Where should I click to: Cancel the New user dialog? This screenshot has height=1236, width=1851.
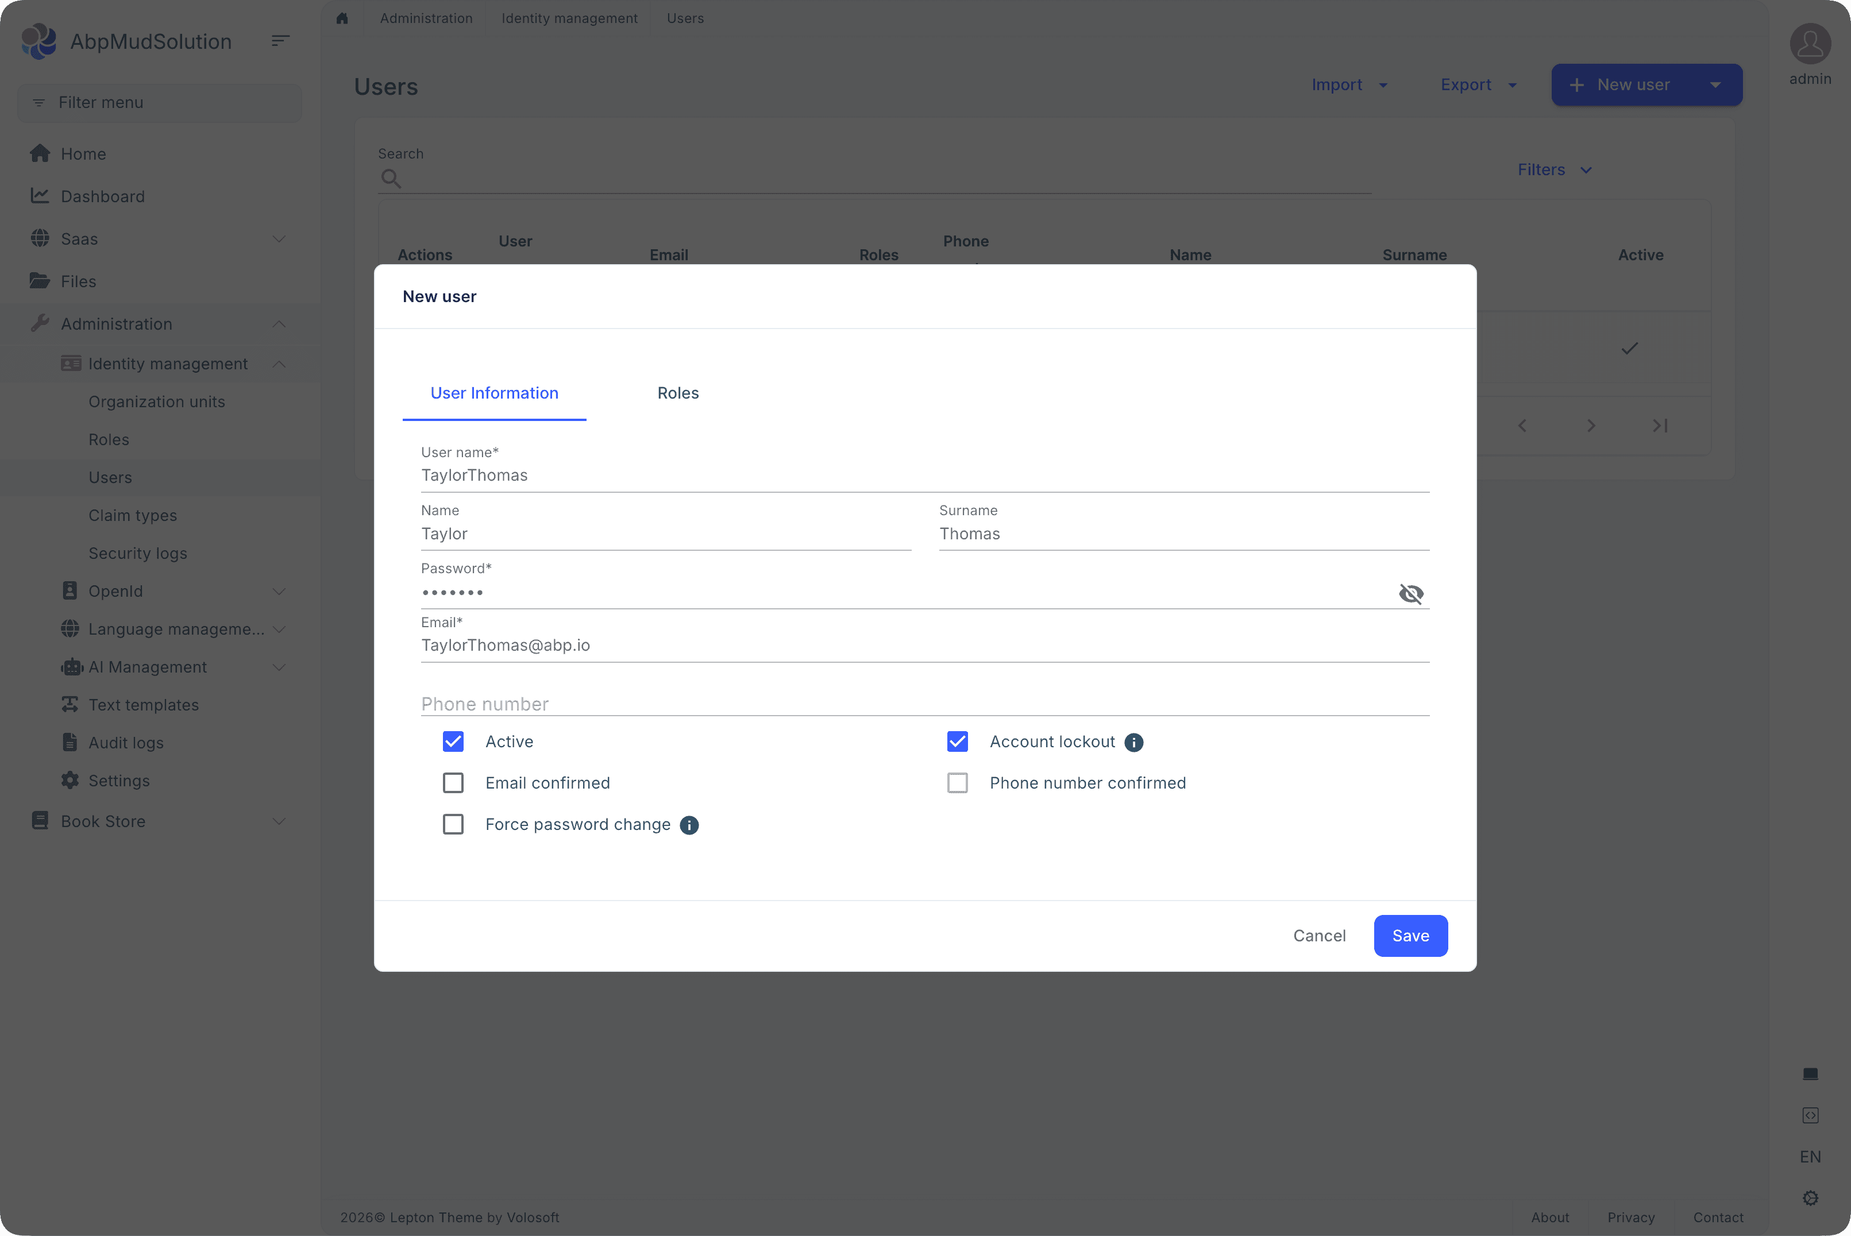click(x=1320, y=936)
